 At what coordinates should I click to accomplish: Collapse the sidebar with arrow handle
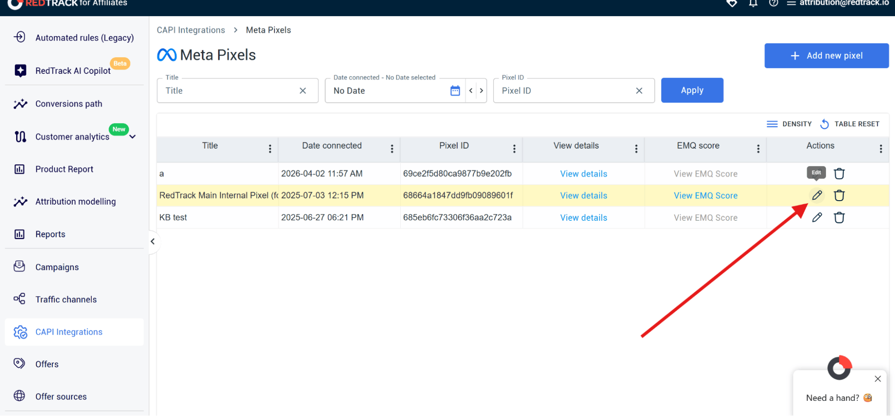pos(153,241)
